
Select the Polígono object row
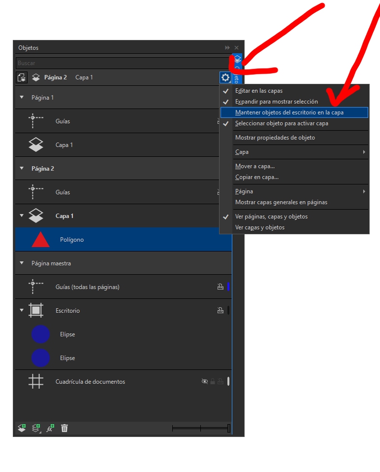tap(123, 240)
